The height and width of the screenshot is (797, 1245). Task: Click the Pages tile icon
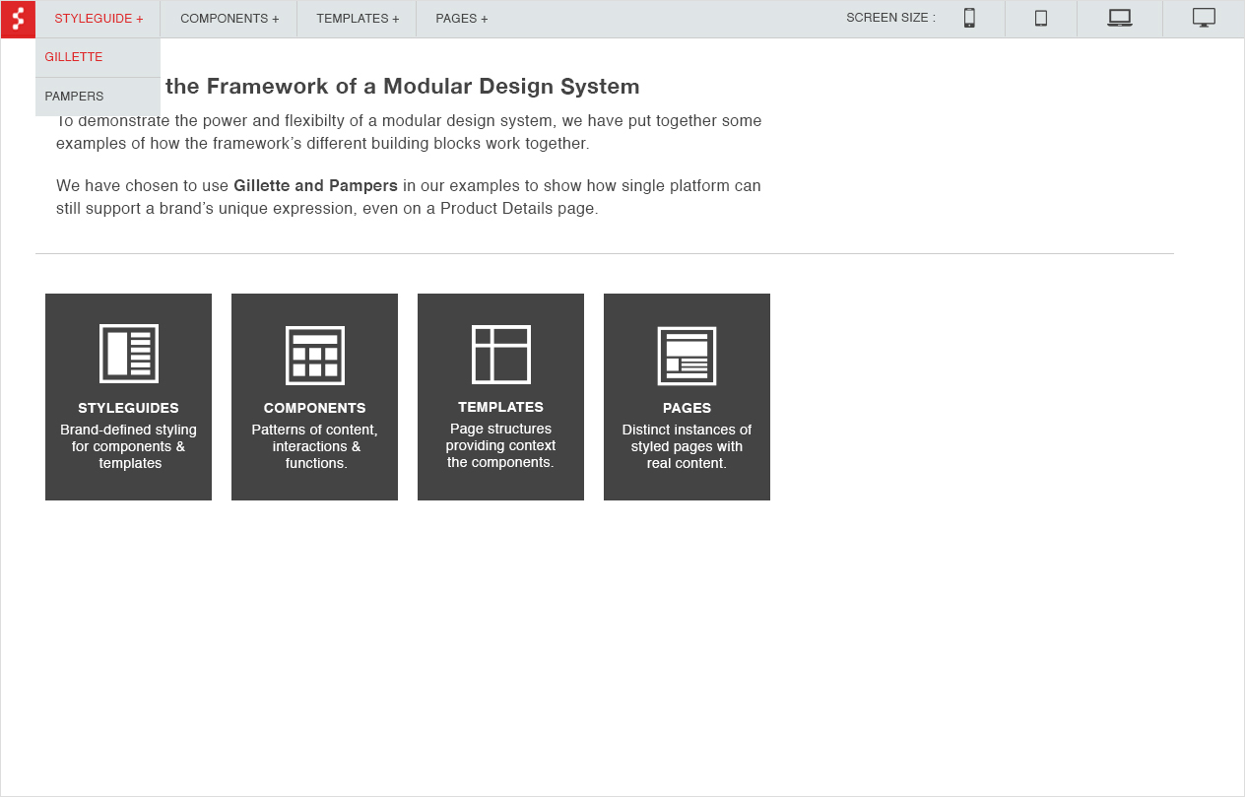[687, 356]
